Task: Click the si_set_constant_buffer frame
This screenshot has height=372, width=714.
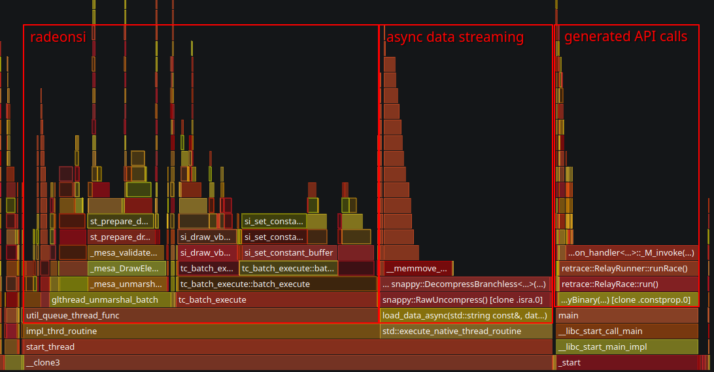Action: point(288,252)
